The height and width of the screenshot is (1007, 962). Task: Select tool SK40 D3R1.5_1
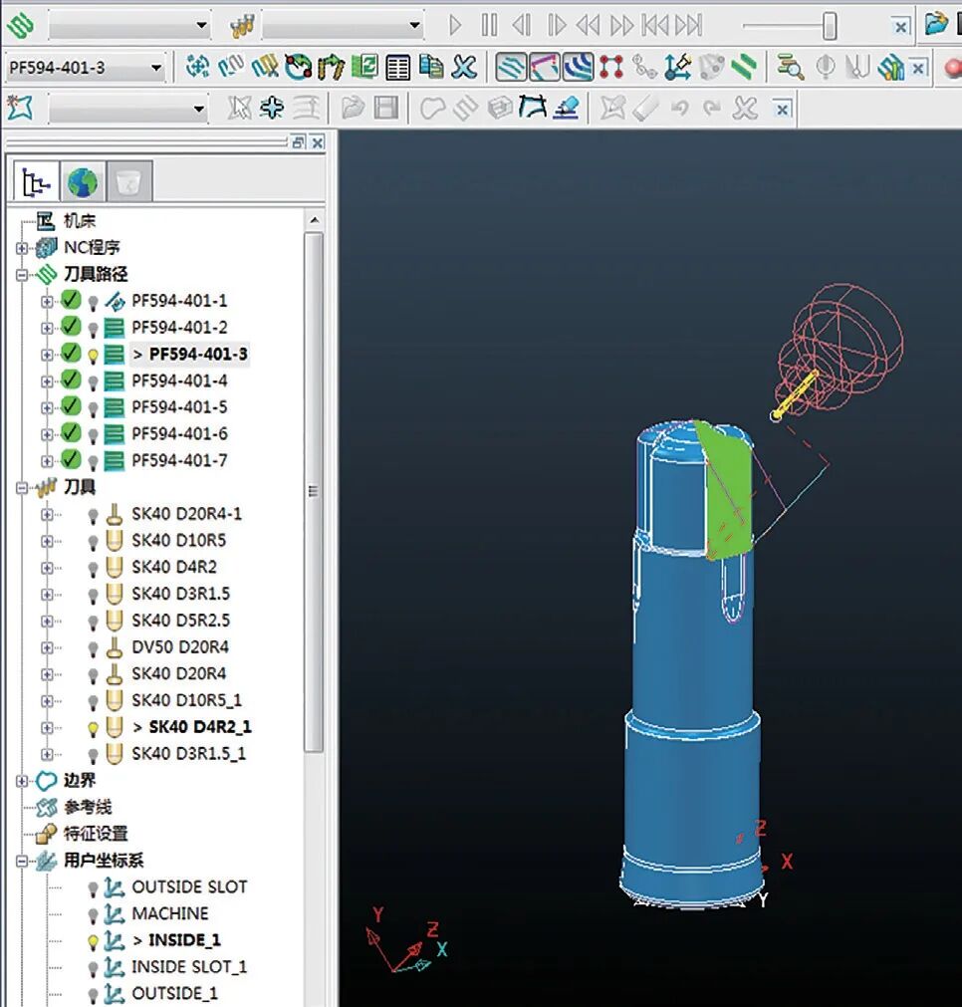(188, 753)
